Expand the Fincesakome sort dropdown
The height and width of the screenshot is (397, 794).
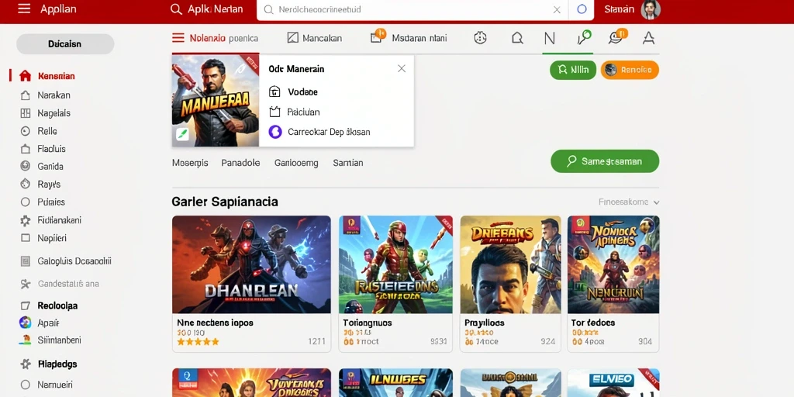click(629, 202)
